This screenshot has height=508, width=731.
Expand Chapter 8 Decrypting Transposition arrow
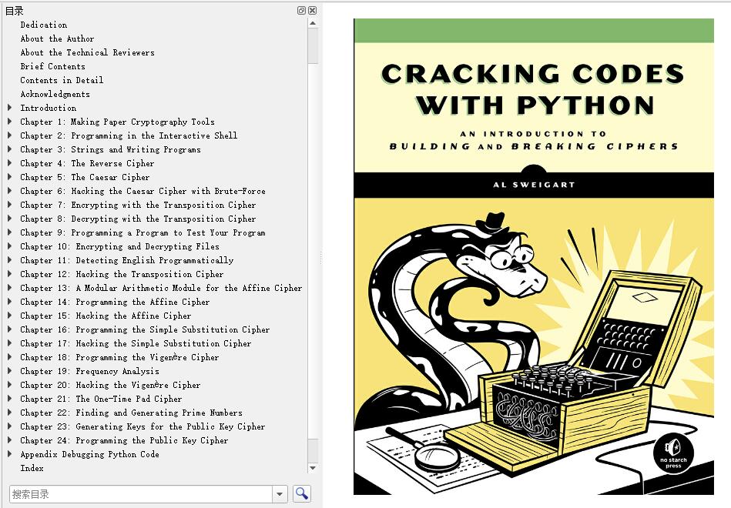click(x=10, y=219)
